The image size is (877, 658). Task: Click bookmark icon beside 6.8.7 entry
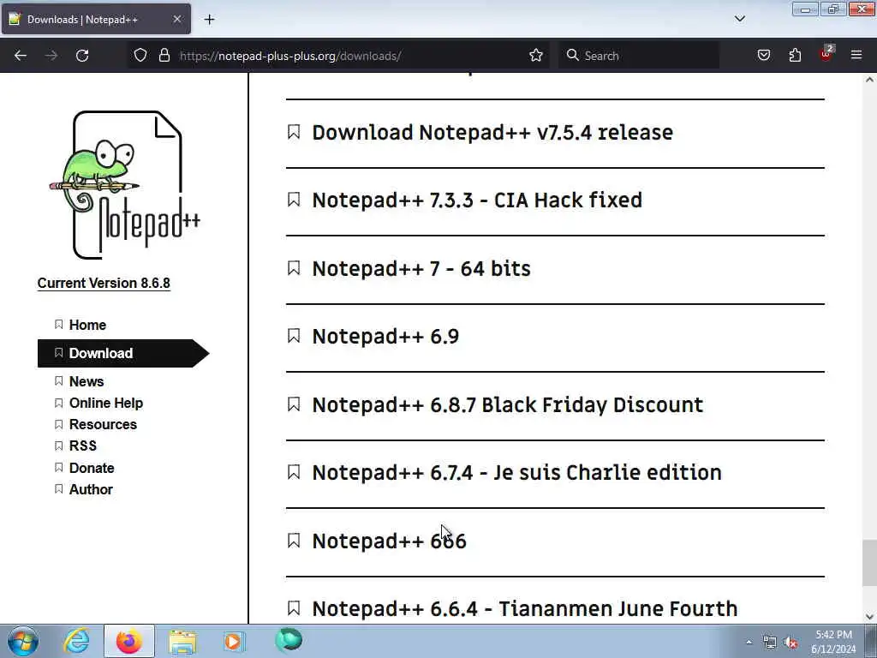pos(294,404)
